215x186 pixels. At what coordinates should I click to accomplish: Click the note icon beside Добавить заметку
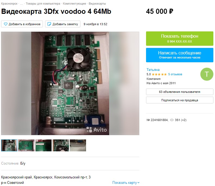[x=49, y=24]
